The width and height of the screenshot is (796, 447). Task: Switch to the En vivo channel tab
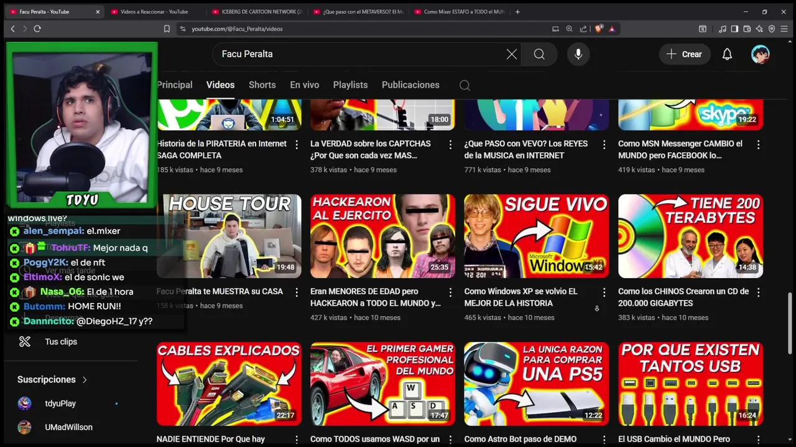(304, 85)
